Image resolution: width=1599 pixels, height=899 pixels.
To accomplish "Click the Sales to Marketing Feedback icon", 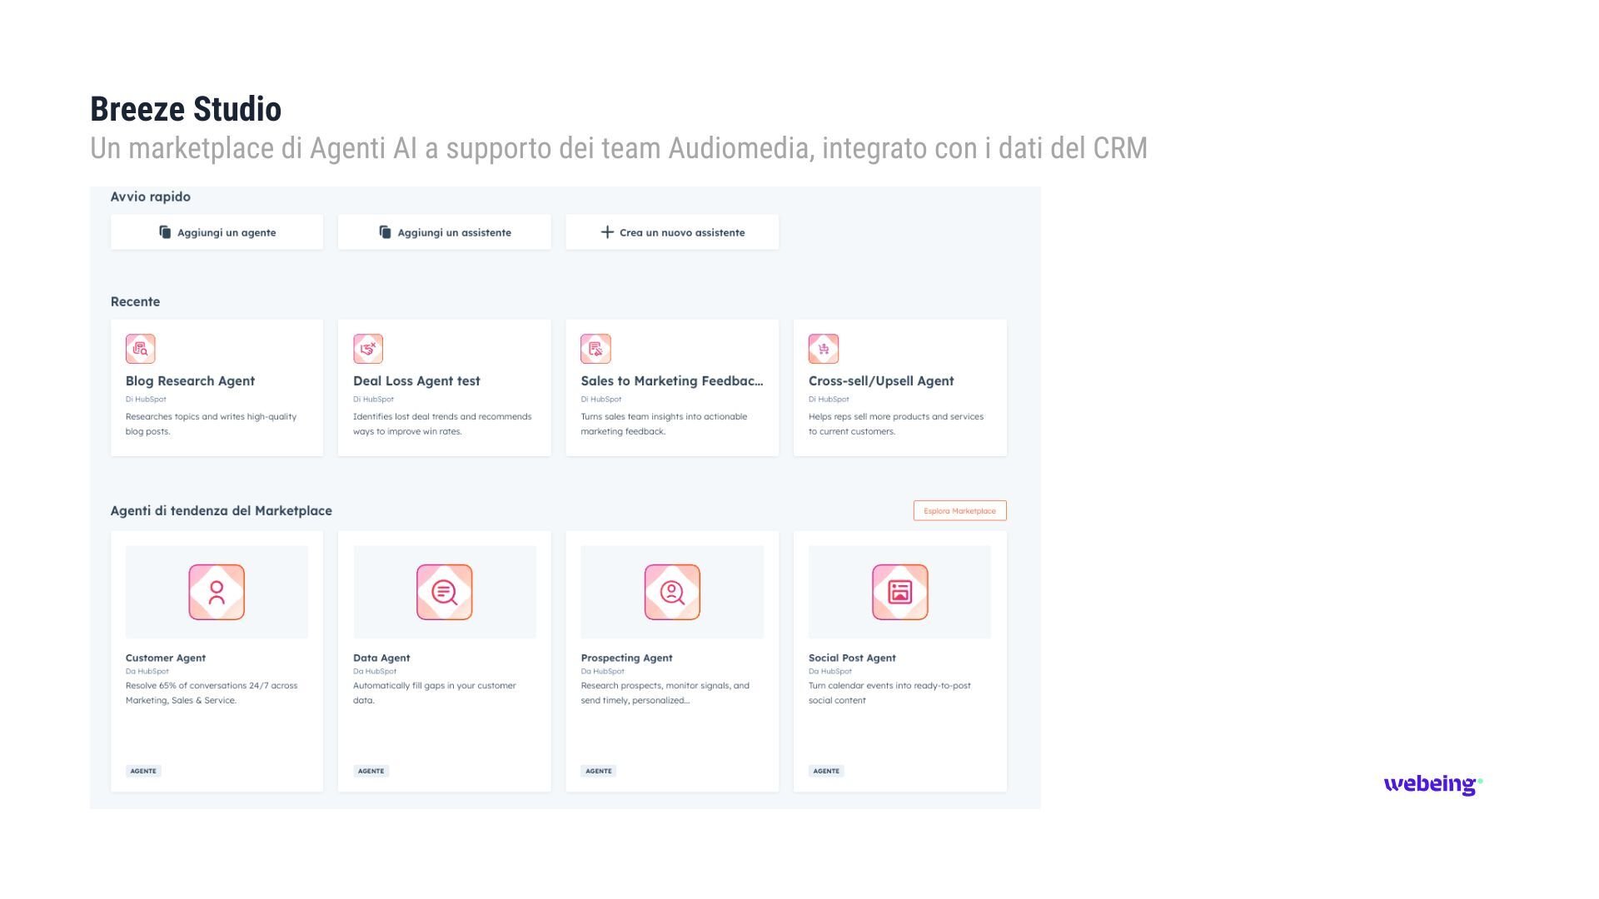I will 595,349.
